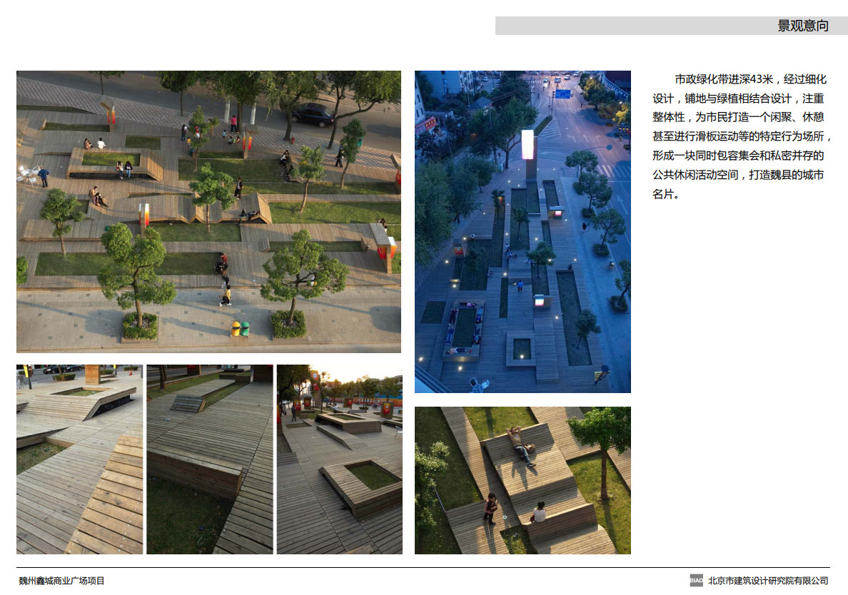Click the 魏州鑫城商业广场项目 footer text
This screenshot has height=595, width=848.
(61, 581)
